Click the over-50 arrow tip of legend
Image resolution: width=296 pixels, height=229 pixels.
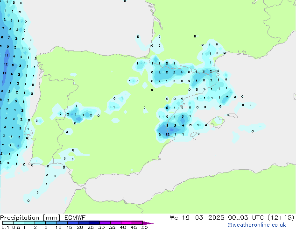click(148, 223)
